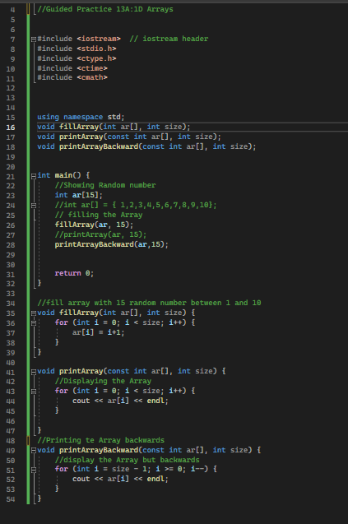Collapse the printArrayBackward definition fold marker
348x524 pixels.
pyautogui.click(x=34, y=451)
